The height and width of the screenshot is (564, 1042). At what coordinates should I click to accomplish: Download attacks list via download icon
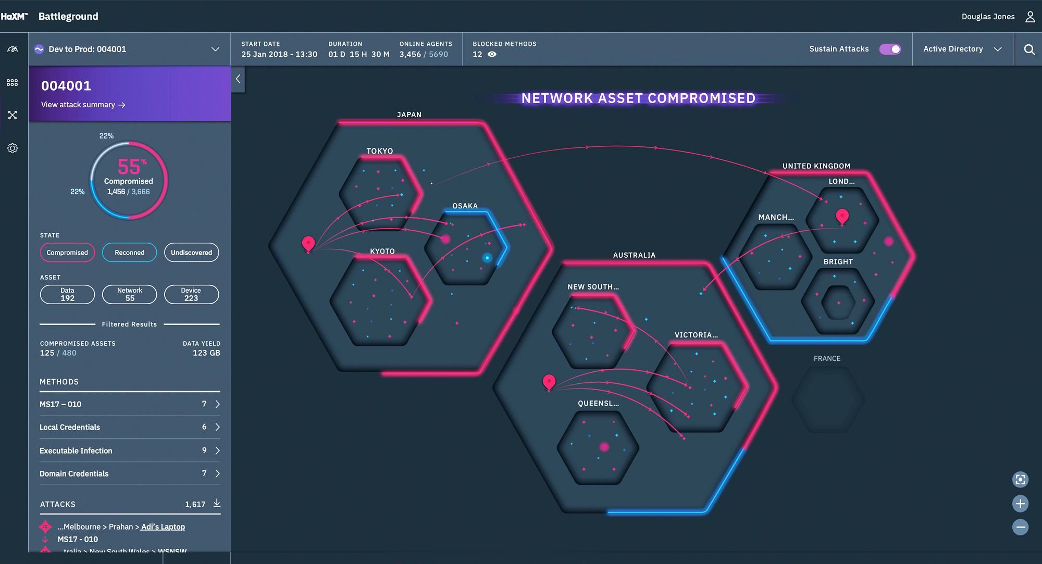217,503
